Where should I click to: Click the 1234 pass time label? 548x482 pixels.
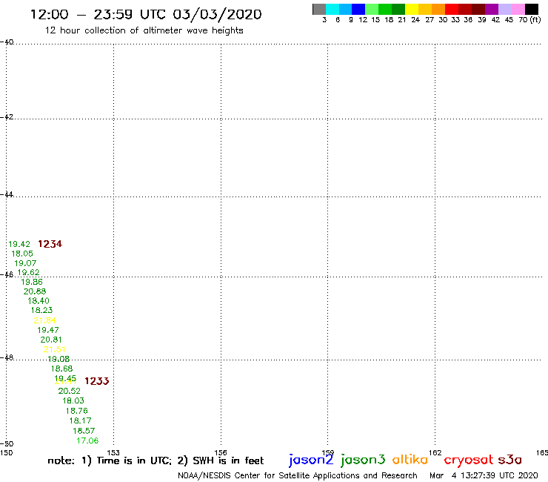pos(50,244)
